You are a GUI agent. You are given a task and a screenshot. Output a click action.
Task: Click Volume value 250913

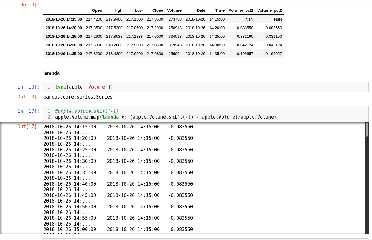tap(175, 28)
